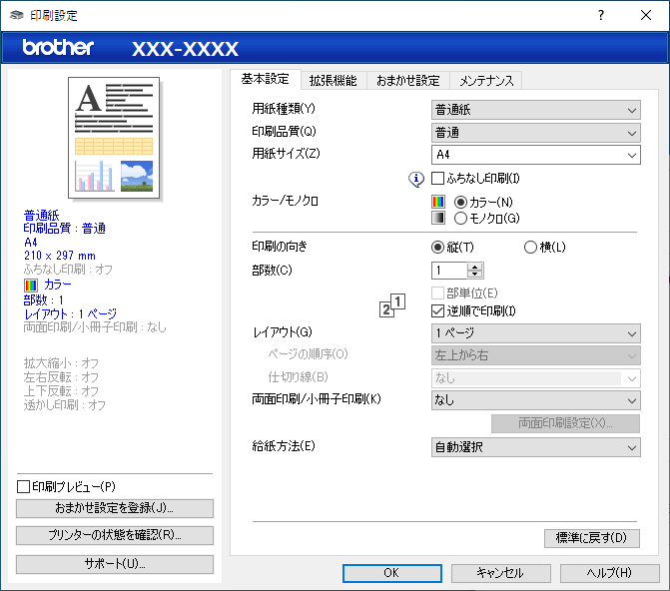Image resolution: width=670 pixels, height=591 pixels.
Task: Open 用紙種類 dropdown
Action: click(536, 110)
